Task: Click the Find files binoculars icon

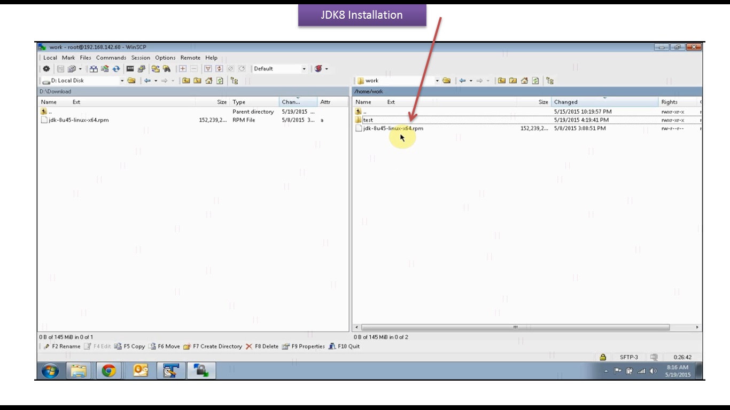Action: click(167, 69)
